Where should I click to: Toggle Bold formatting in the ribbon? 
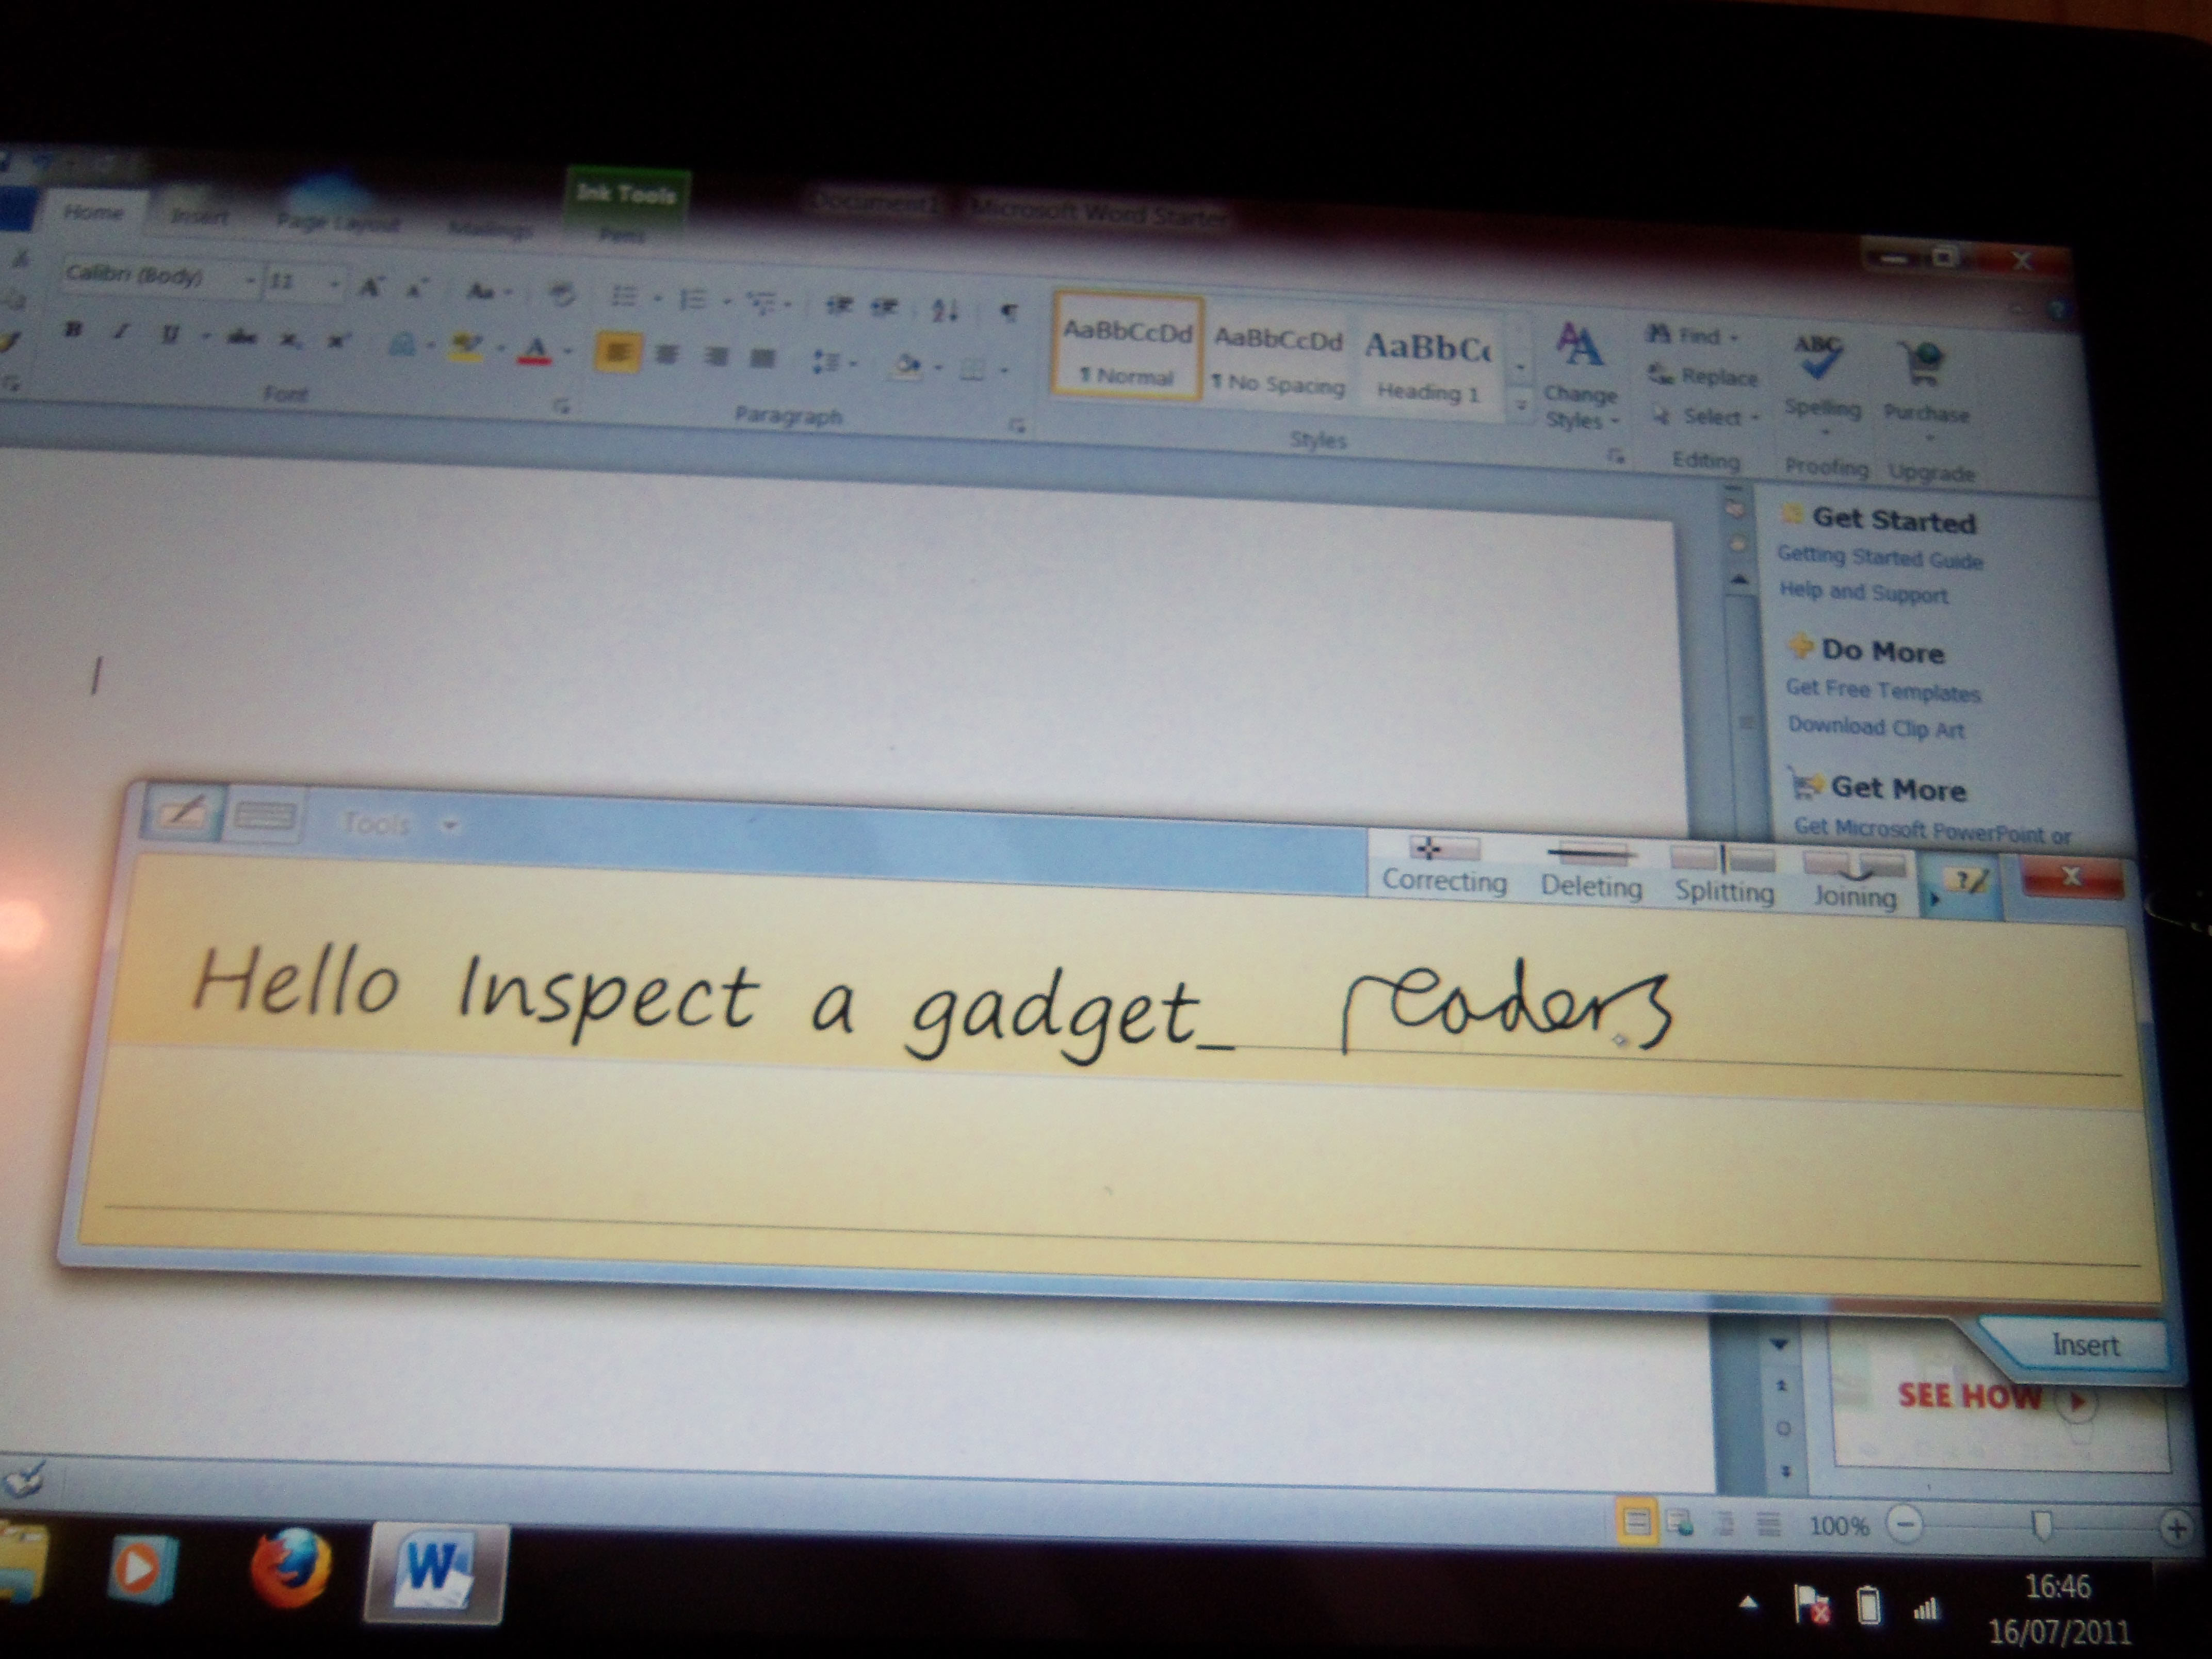click(x=72, y=329)
